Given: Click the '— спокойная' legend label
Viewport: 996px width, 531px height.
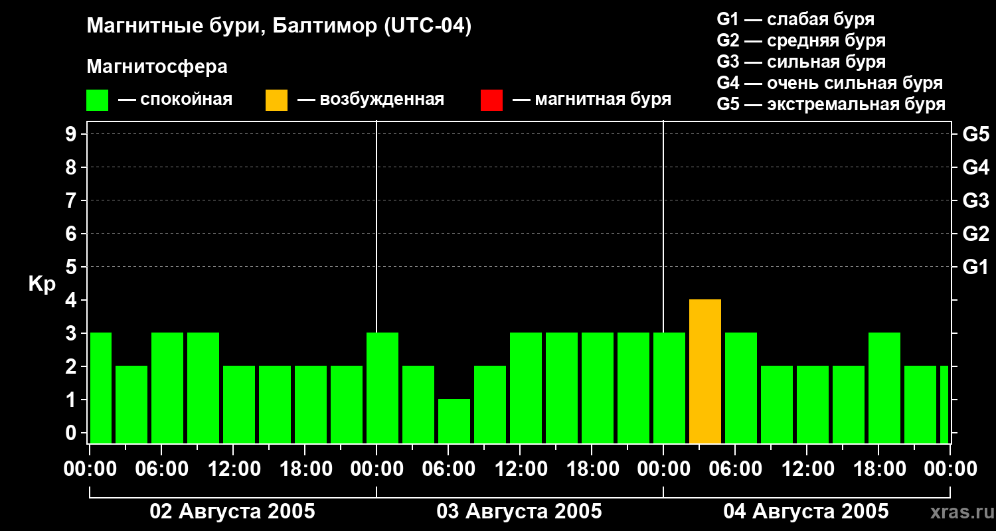Looking at the screenshot, I should [x=175, y=100].
